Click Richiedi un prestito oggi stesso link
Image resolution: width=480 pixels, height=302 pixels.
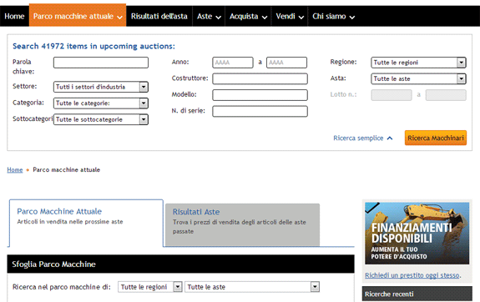pyautogui.click(x=412, y=275)
